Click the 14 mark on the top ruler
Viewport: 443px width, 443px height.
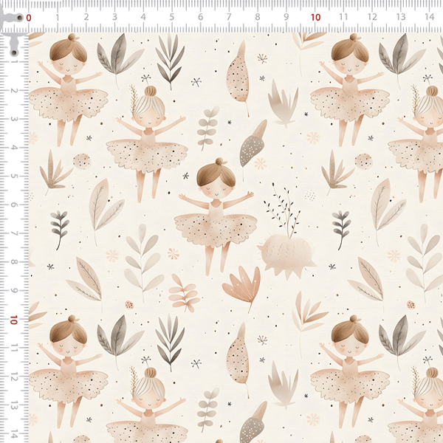[429, 17]
